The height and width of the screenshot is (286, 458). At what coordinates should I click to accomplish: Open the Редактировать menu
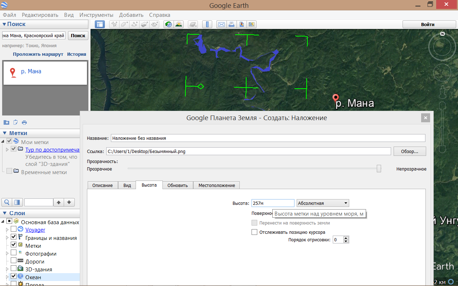tap(40, 15)
